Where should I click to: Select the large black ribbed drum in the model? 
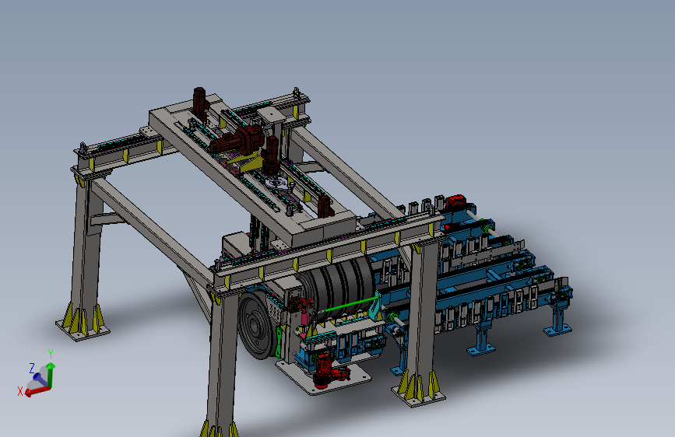[x=340, y=288]
